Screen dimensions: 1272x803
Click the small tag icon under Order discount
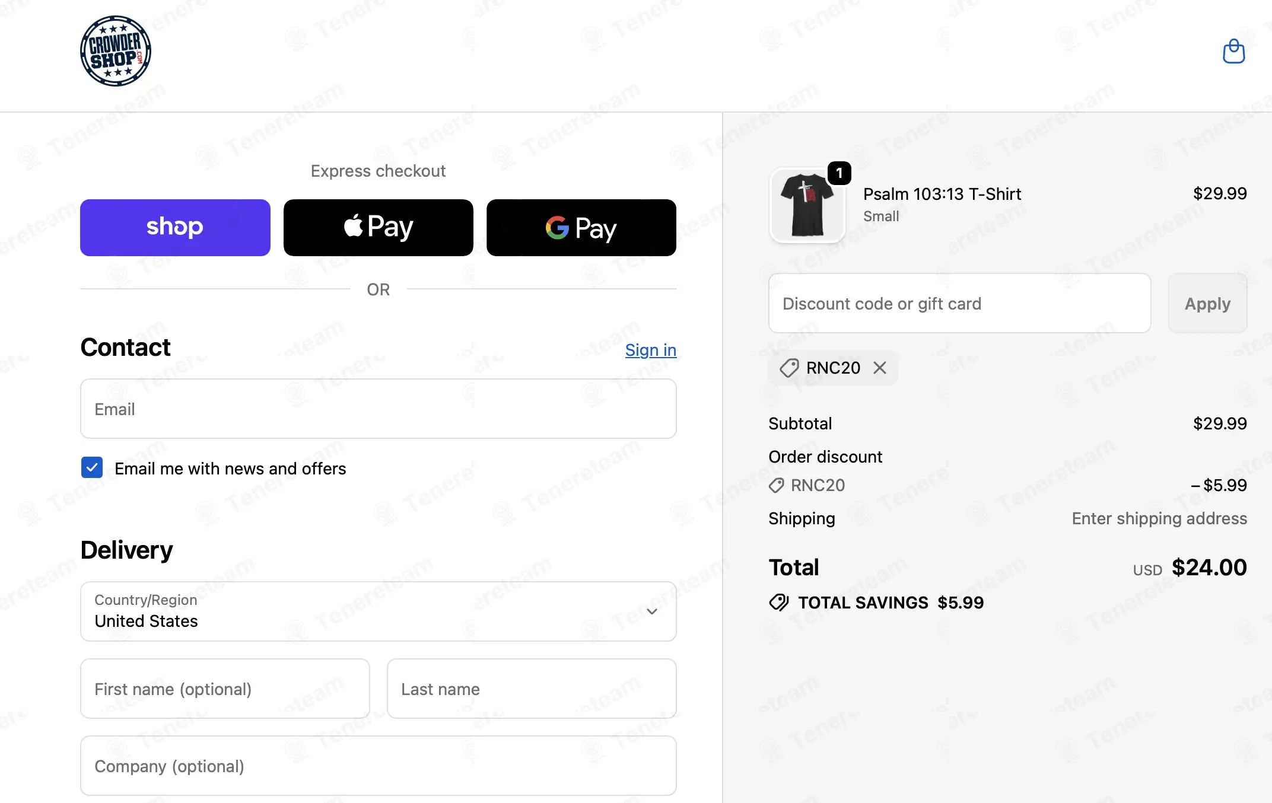[x=777, y=486]
